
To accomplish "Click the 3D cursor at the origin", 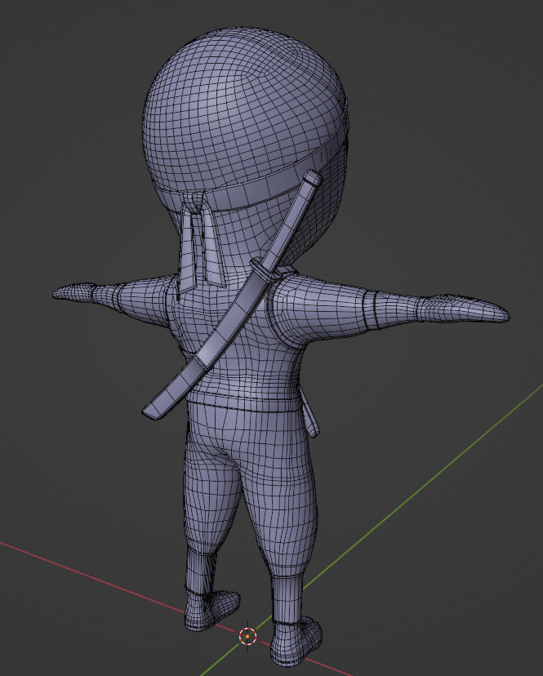I will [x=247, y=636].
